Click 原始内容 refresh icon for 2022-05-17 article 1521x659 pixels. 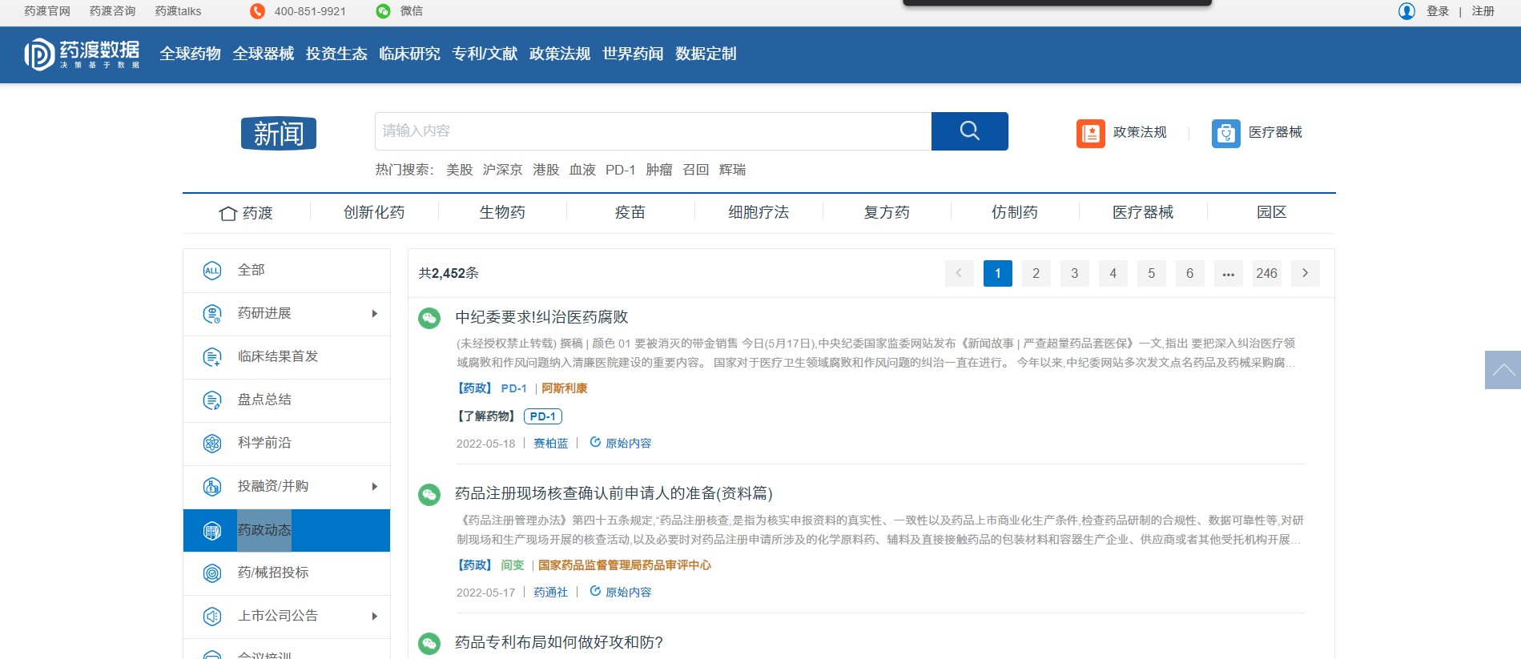coord(595,591)
